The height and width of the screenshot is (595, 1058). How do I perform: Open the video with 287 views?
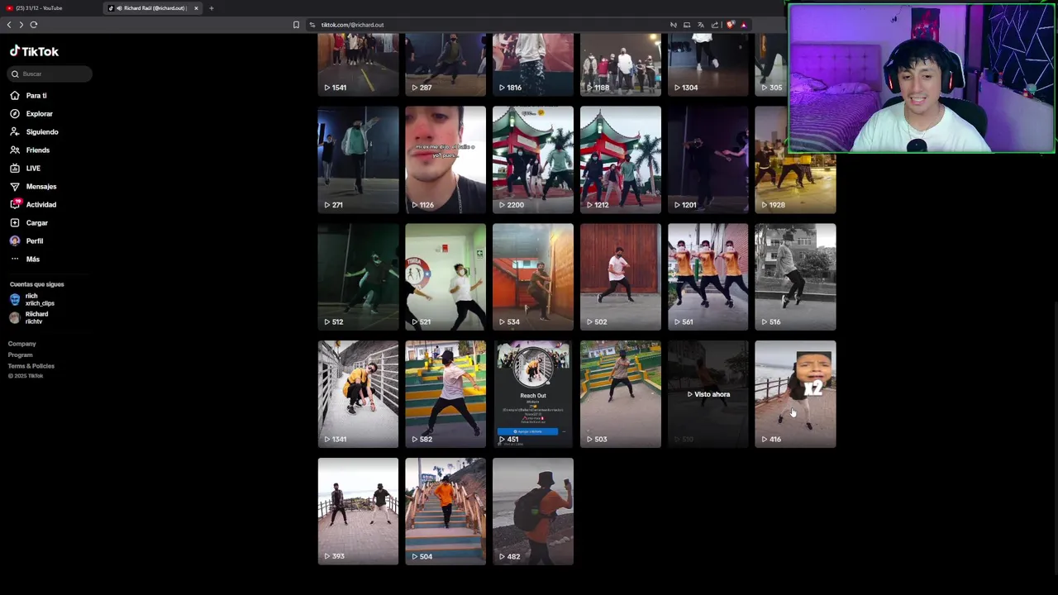[446, 64]
